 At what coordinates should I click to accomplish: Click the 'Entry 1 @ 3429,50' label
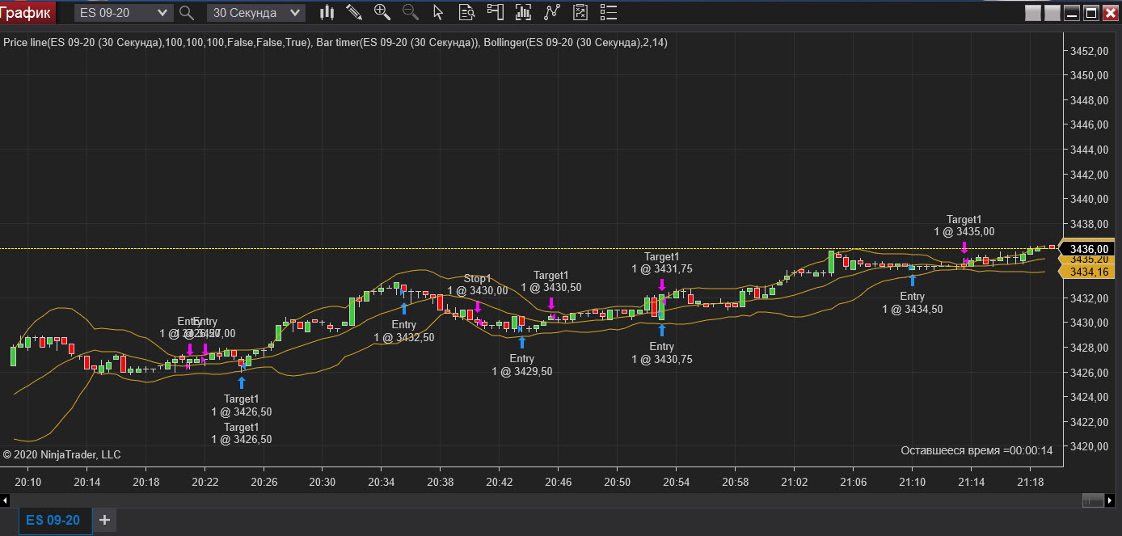(521, 365)
